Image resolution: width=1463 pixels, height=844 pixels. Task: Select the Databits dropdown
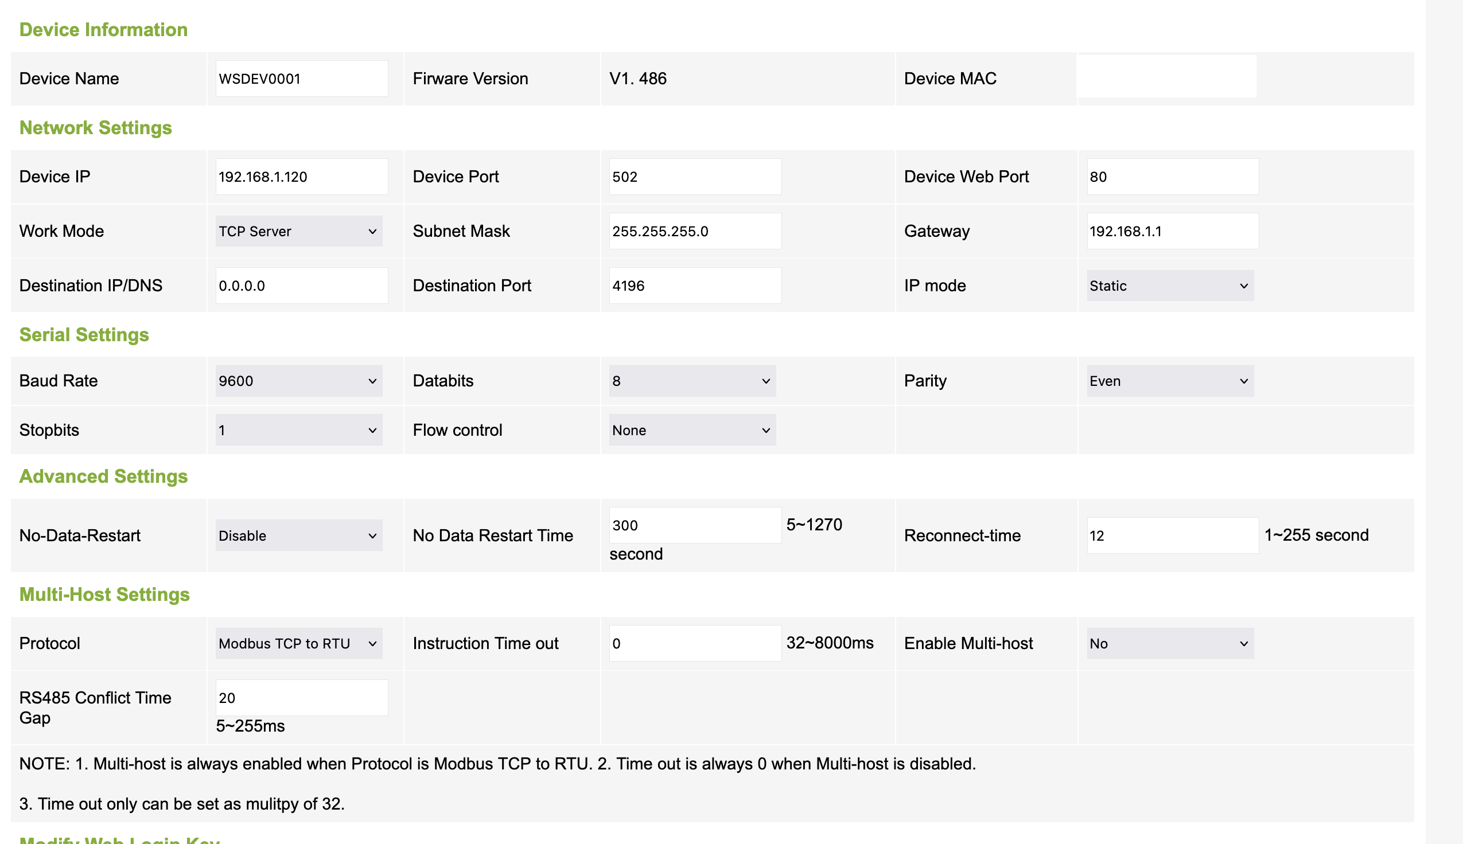[x=692, y=381]
